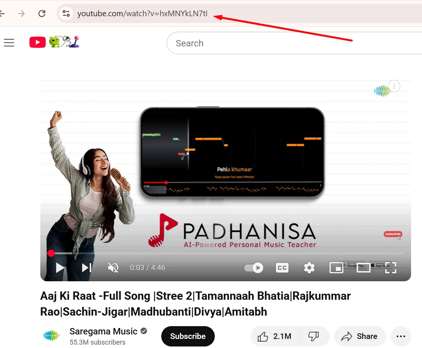
Task: Open the Saregama Music channel name link
Action: (103, 331)
